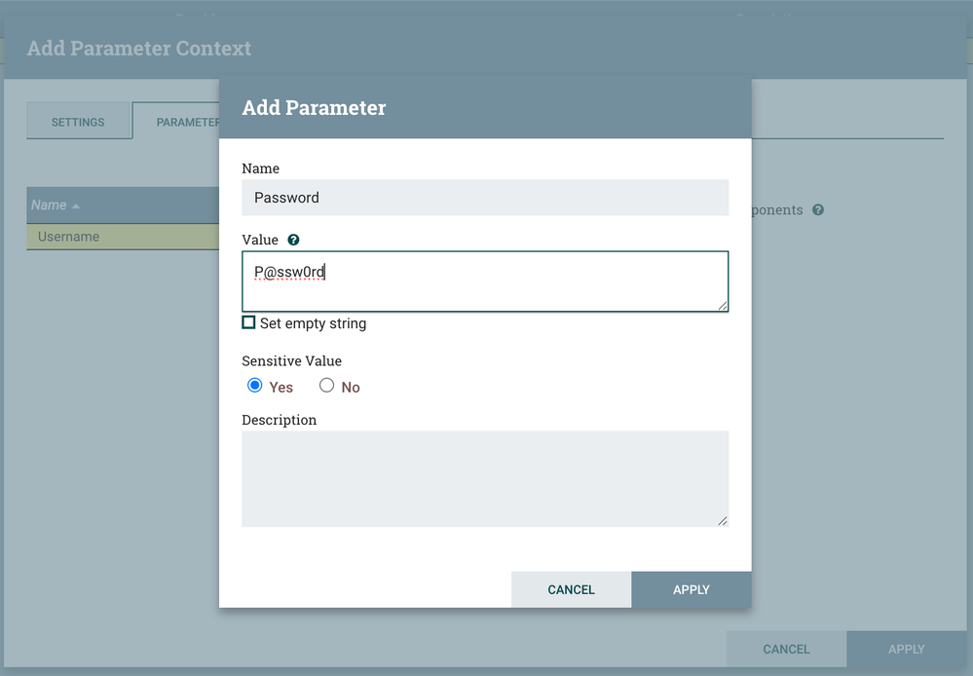The width and height of the screenshot is (973, 676).
Task: Click the Description textarea resize handle
Action: point(723,521)
